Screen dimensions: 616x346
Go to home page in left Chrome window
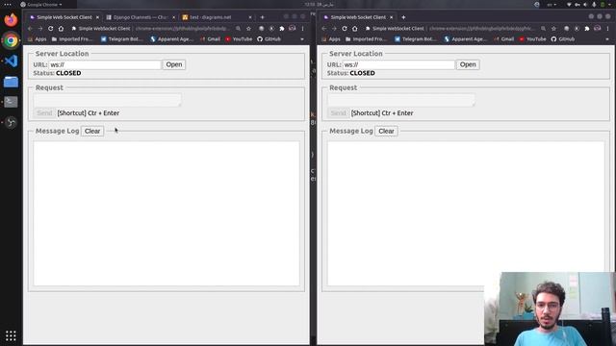(x=61, y=29)
